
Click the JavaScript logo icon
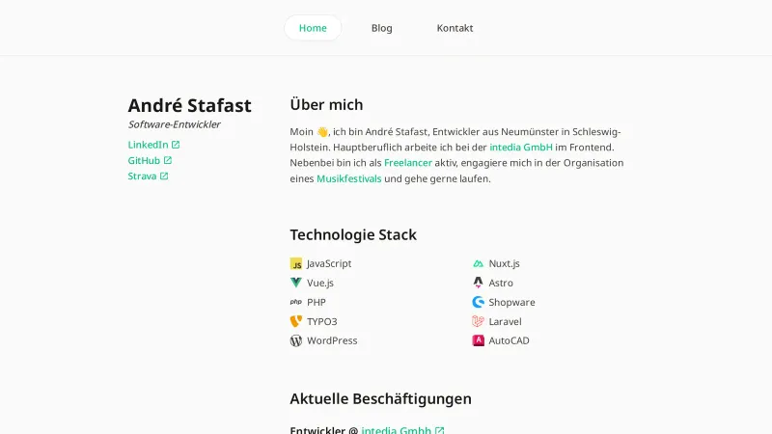[296, 263]
